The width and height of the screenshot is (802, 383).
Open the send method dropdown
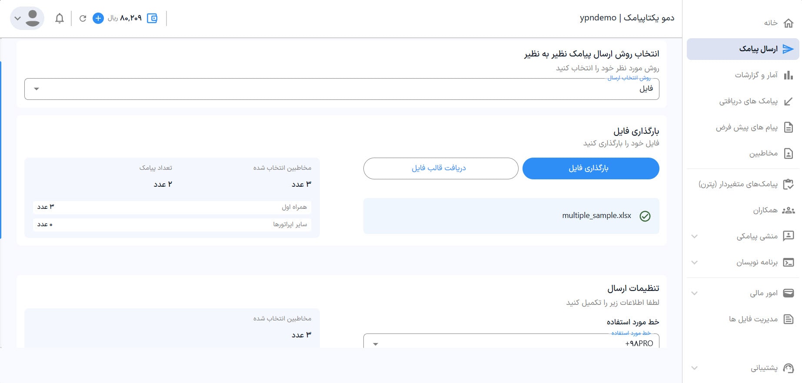click(x=342, y=89)
